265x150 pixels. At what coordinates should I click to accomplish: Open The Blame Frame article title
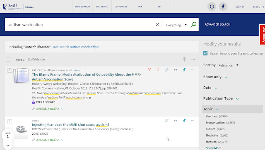click(87, 77)
